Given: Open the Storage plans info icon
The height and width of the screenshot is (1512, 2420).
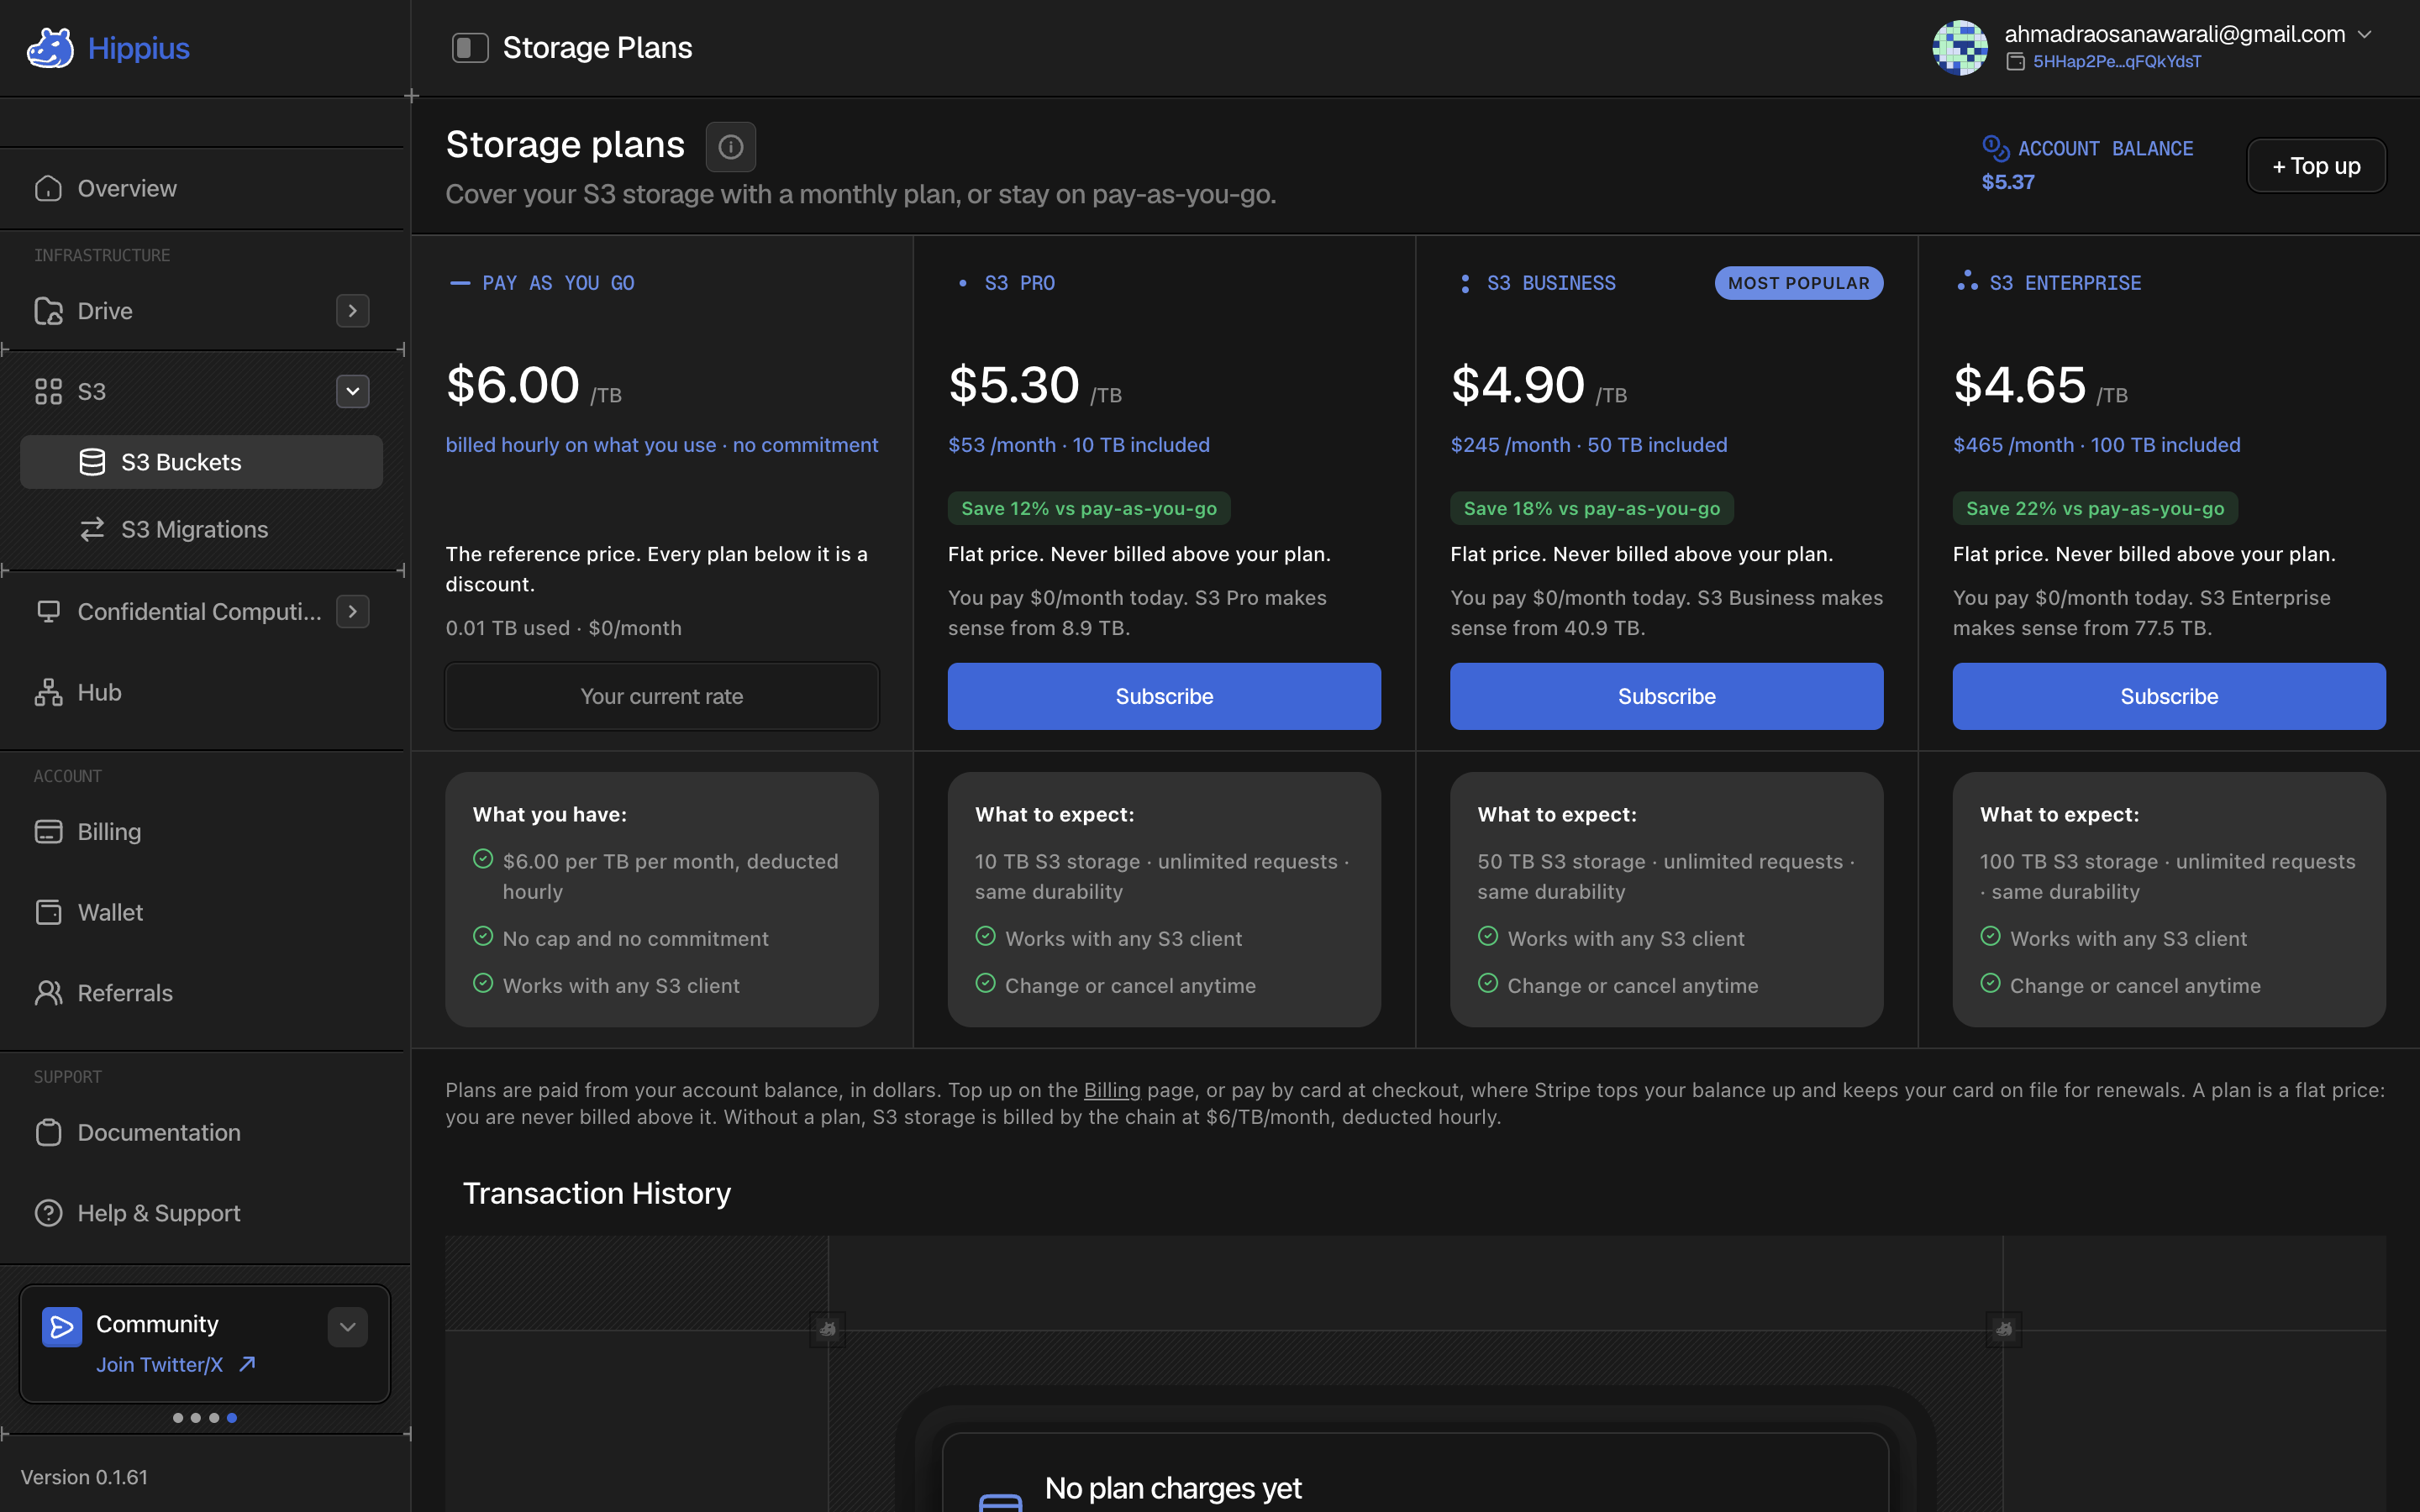Looking at the screenshot, I should click(731, 147).
